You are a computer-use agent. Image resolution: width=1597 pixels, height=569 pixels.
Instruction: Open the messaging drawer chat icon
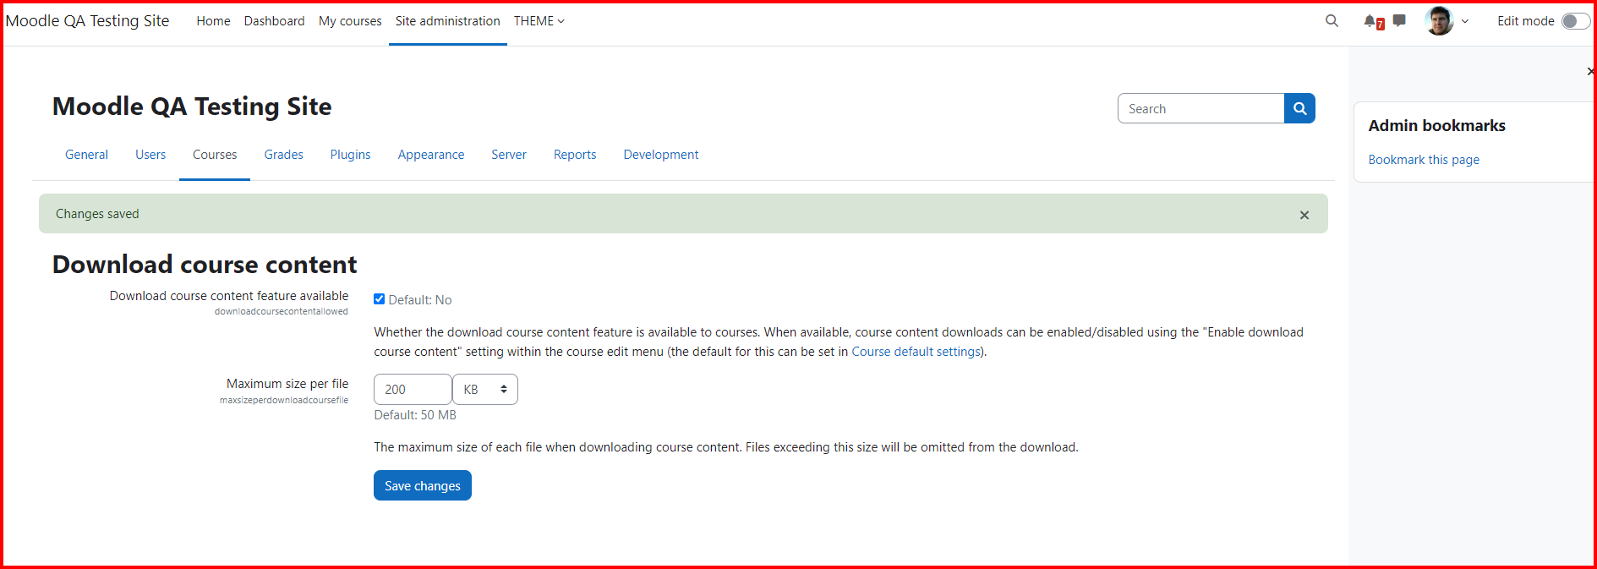point(1399,20)
